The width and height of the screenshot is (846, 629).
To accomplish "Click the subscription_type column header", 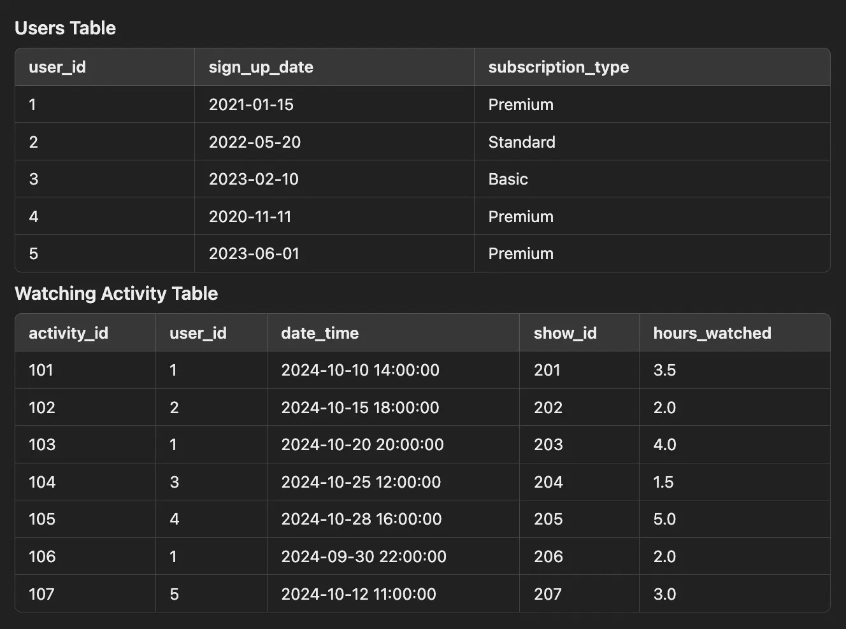I will [558, 67].
